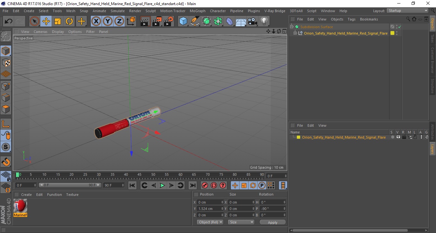Switch to Texture mode icon
The height and width of the screenshot is (233, 436).
6,62
